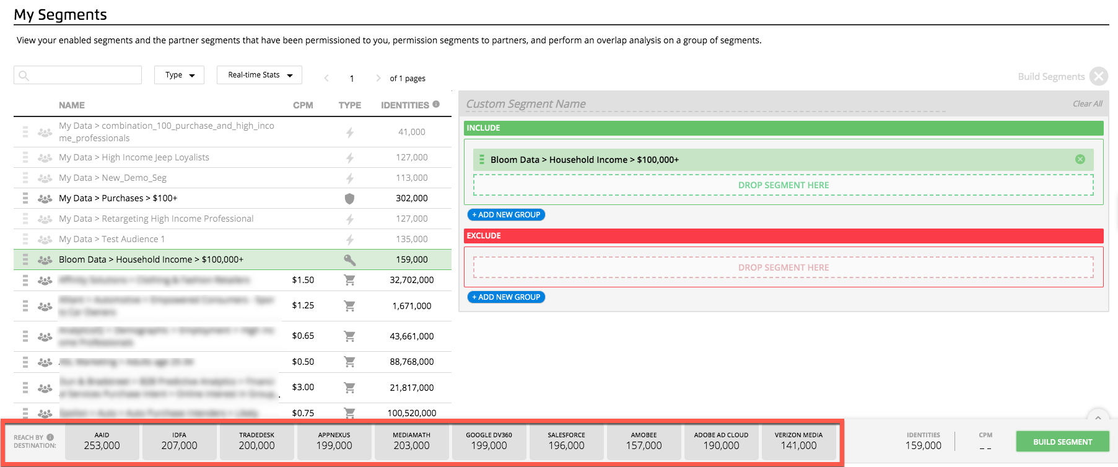Click drag handle for Bloom Data row in list
This screenshot has width=1118, height=467.
25,260
